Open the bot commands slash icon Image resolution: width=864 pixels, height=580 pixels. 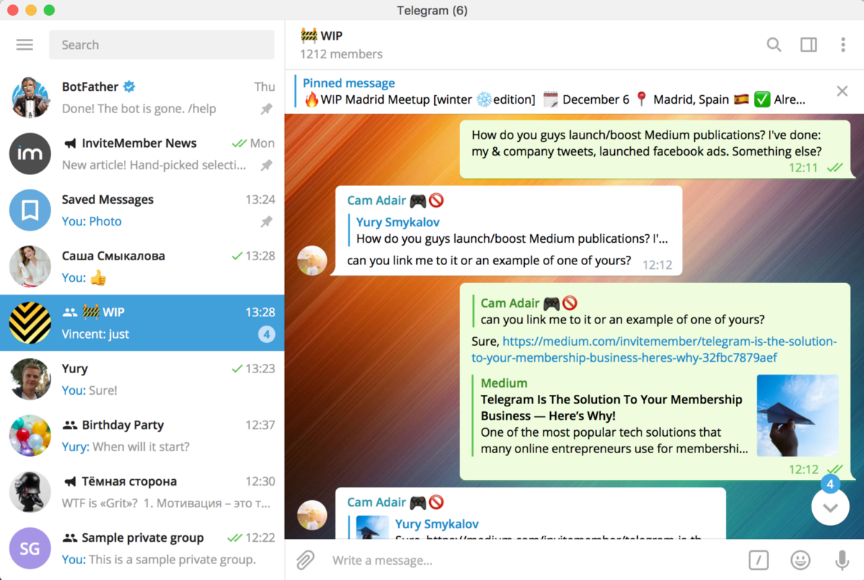pos(758,560)
